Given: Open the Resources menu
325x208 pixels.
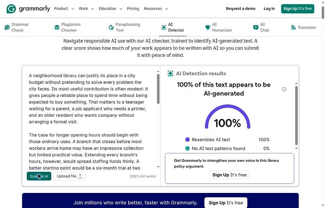Looking at the screenshot, I should pyautogui.click(x=155, y=8).
